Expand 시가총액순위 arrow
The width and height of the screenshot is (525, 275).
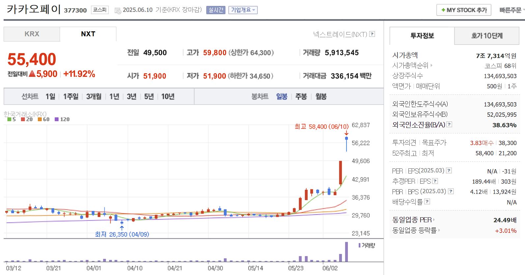pos(431,66)
